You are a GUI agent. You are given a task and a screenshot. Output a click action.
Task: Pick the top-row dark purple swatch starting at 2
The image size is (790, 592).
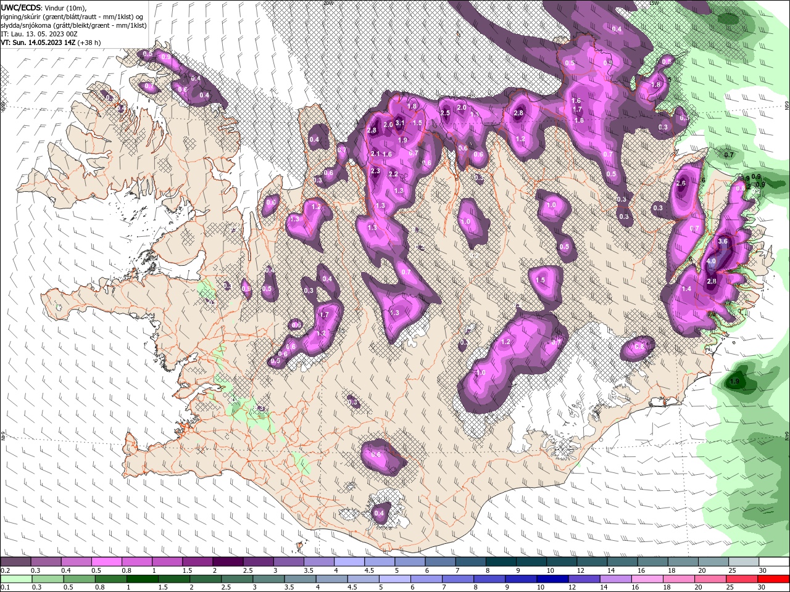pyautogui.click(x=228, y=562)
